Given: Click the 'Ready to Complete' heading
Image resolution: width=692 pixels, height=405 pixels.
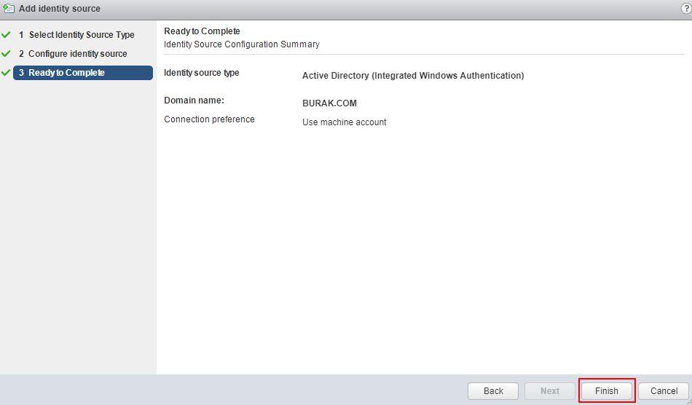Looking at the screenshot, I should click(x=202, y=31).
